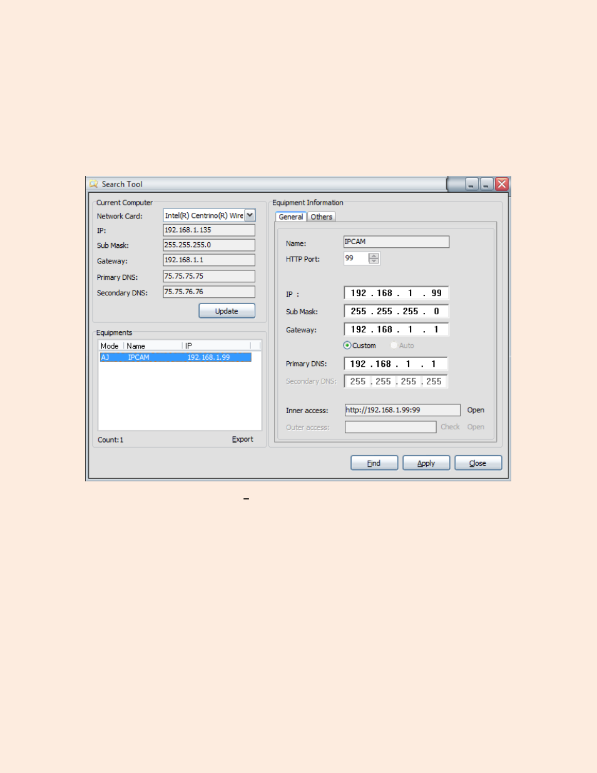
Task: Click the IP column header in Equipments
Action: coord(217,346)
